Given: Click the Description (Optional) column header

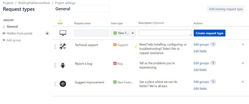Looking at the screenshot, I should click(151, 23).
